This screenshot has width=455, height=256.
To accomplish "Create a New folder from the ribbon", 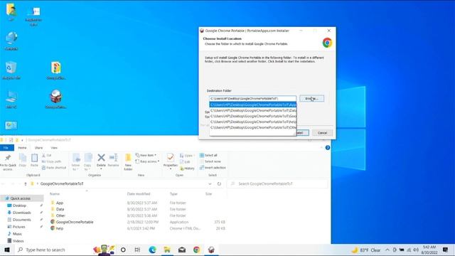I will [x=128, y=162].
